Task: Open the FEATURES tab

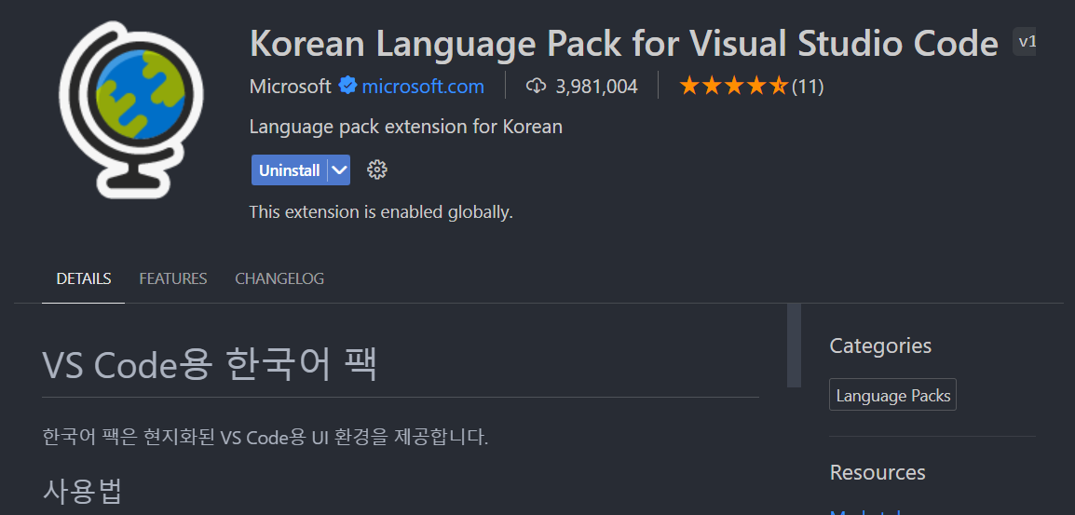Action: [173, 278]
